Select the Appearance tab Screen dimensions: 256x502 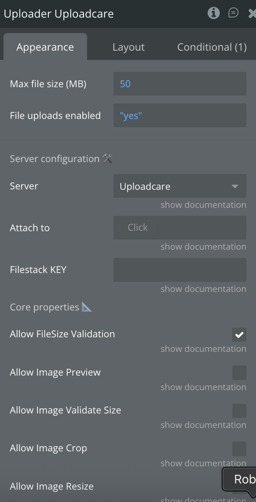(45, 47)
